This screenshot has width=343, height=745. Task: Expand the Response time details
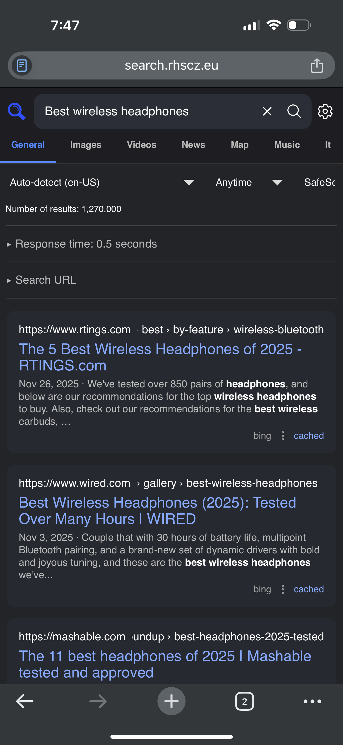pos(86,244)
